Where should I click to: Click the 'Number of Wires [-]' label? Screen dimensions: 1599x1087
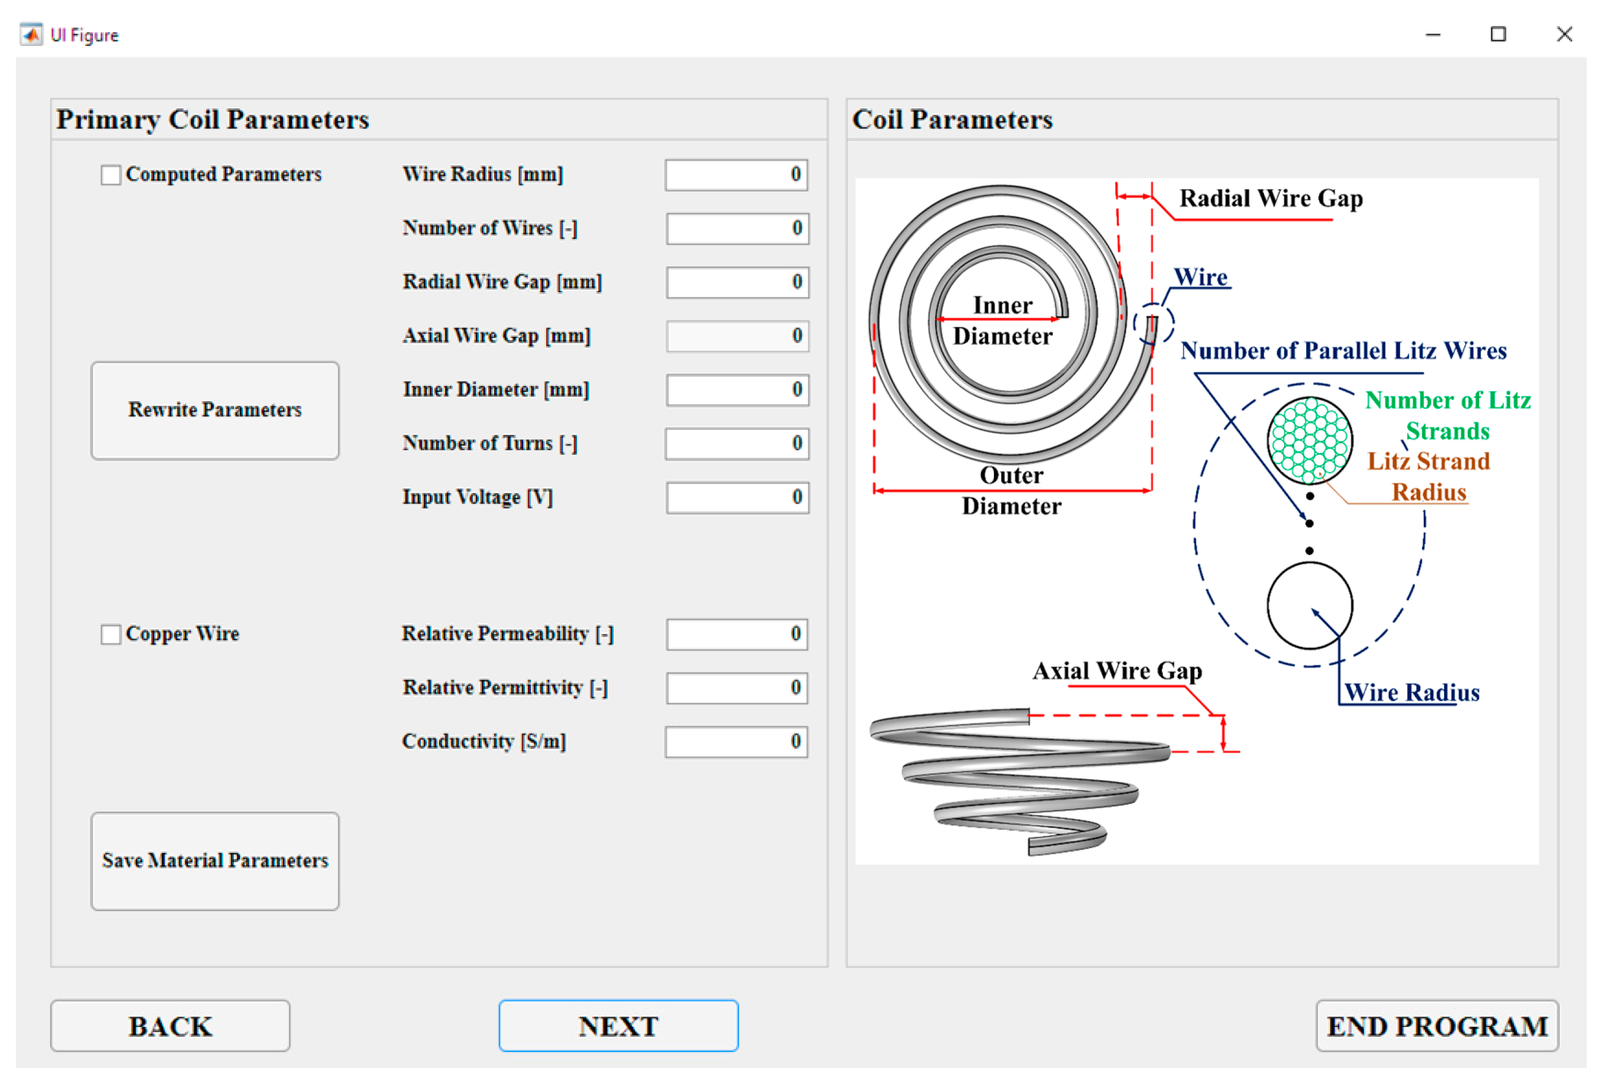[x=490, y=228]
